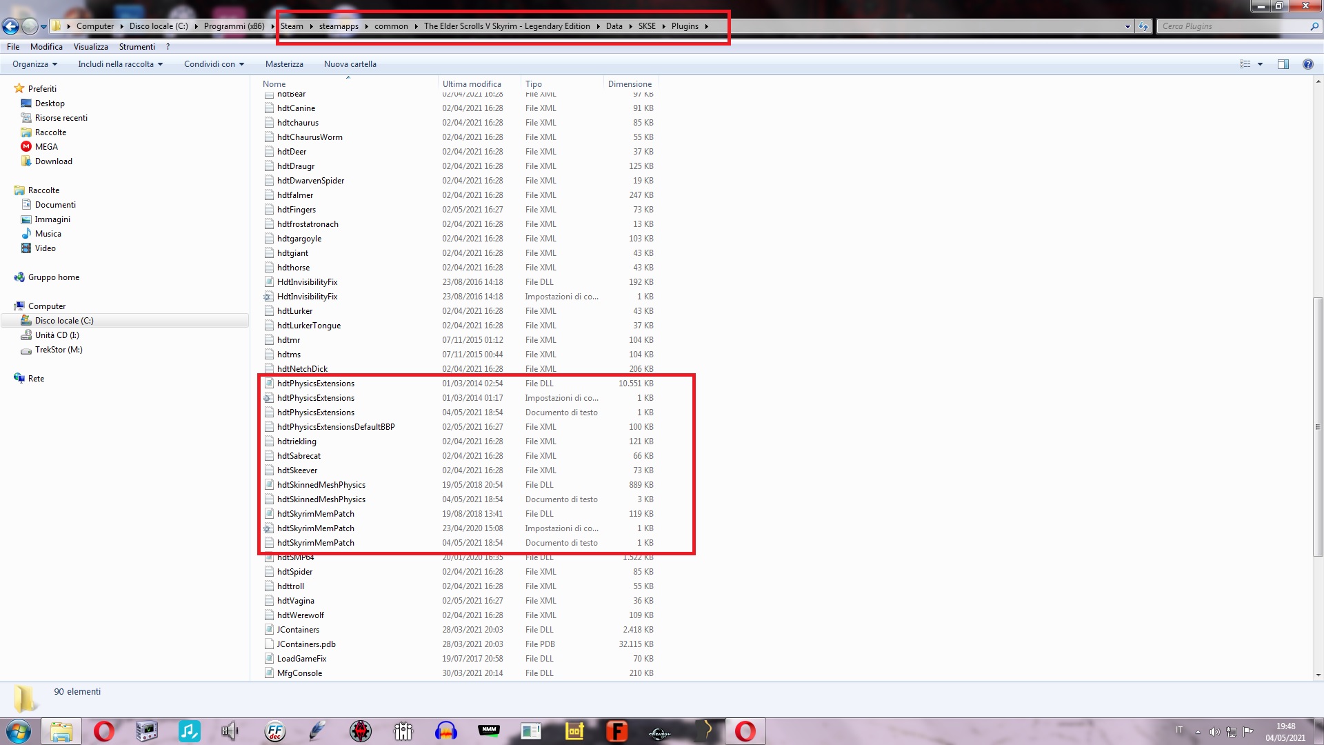Click the search magnifier icon

[x=1314, y=26]
